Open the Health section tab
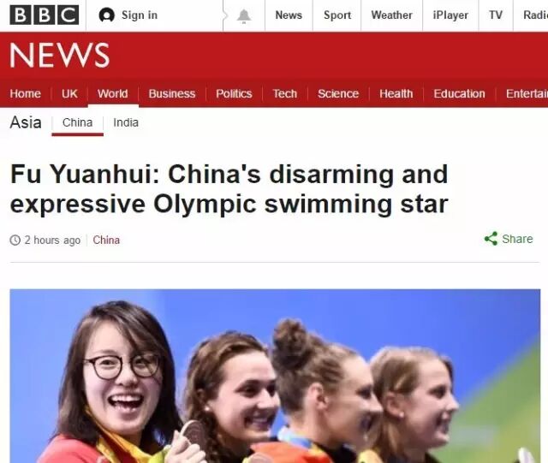 [x=396, y=93]
